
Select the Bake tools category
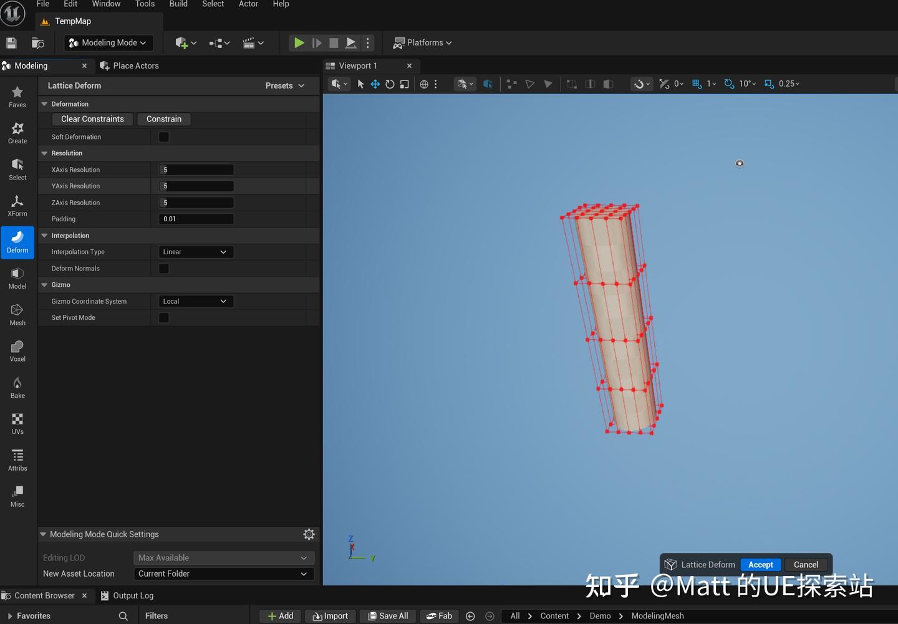click(17, 386)
